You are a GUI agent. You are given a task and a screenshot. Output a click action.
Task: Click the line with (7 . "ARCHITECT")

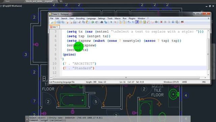[x=80, y=64]
